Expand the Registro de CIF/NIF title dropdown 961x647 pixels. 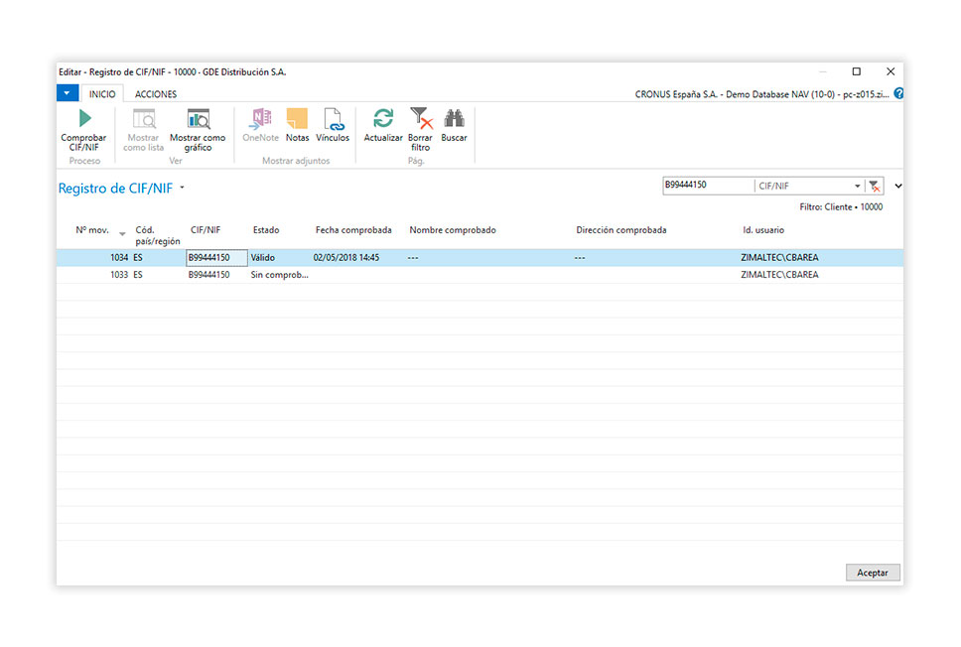pyautogui.click(x=183, y=188)
